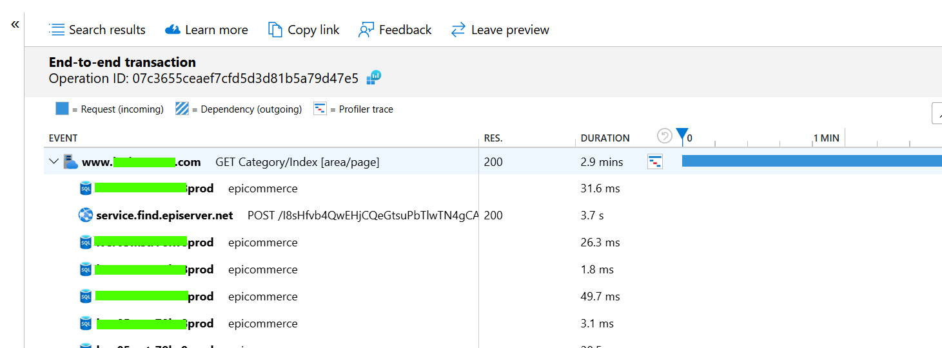Click the EVENT column header
Image resolution: width=942 pixels, height=348 pixels.
coord(63,138)
